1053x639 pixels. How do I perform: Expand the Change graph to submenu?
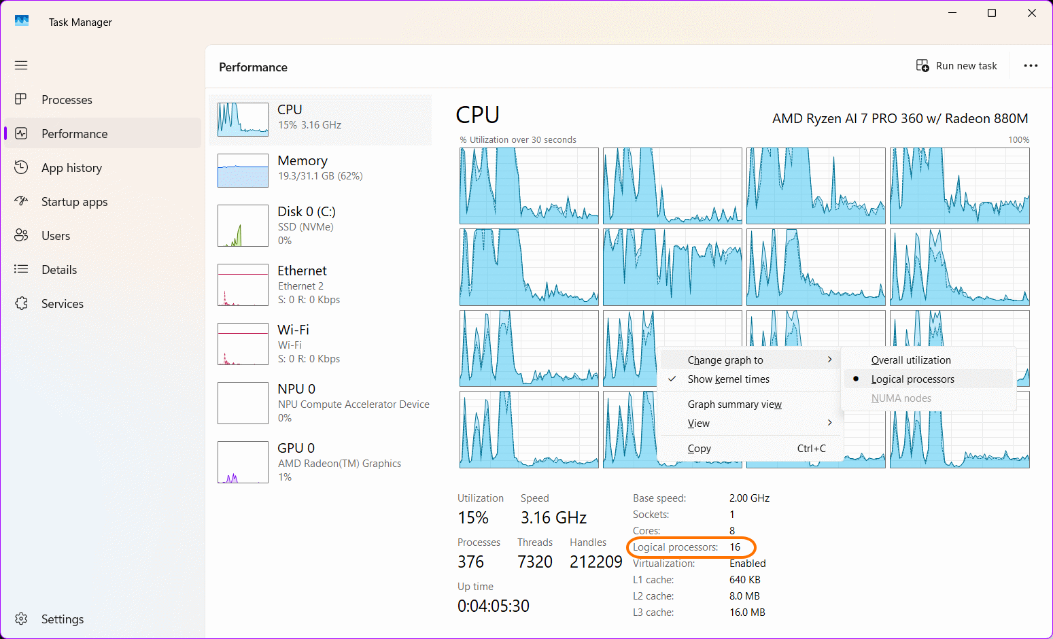click(x=725, y=360)
